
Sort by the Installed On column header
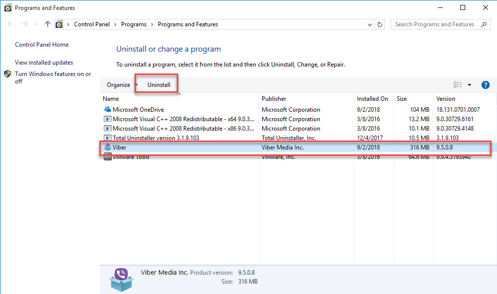pyautogui.click(x=372, y=99)
